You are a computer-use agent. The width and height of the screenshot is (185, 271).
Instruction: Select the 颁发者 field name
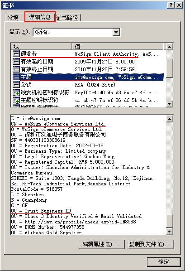(x=28, y=54)
